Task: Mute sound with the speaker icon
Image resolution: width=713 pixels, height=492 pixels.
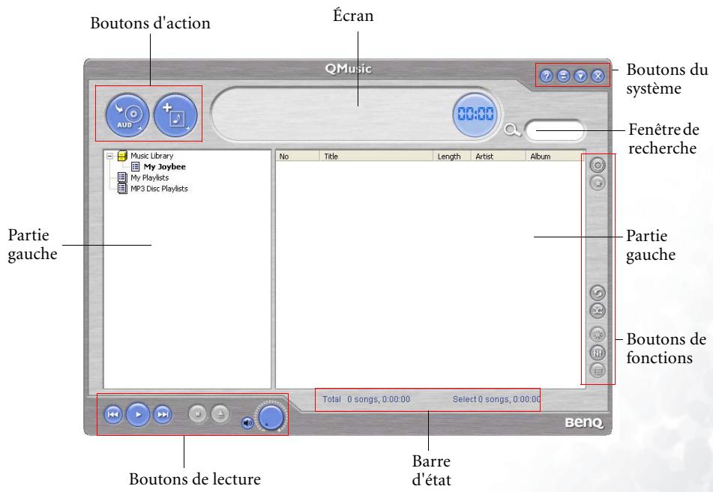Action: (x=247, y=423)
